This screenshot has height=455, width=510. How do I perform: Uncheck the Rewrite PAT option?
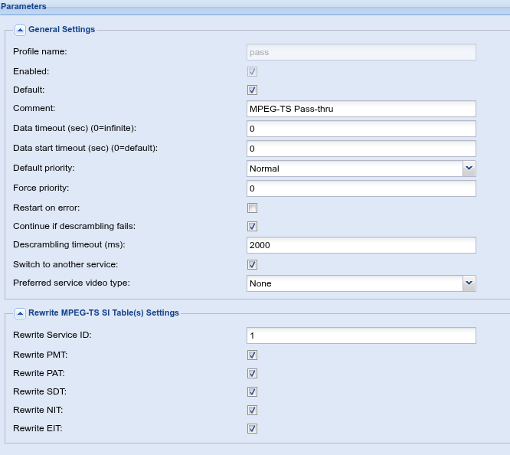252,373
